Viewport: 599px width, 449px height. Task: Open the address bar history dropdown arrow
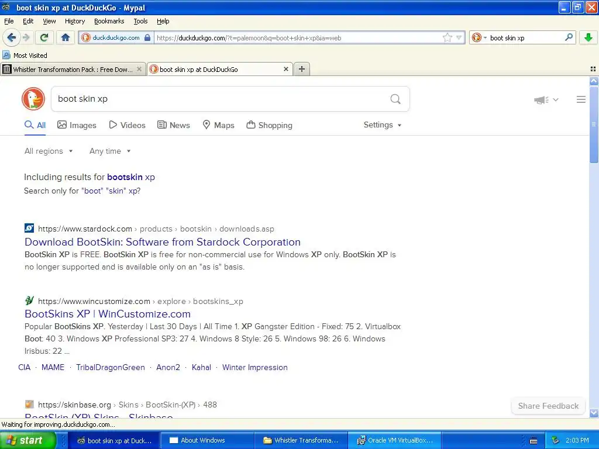459,37
